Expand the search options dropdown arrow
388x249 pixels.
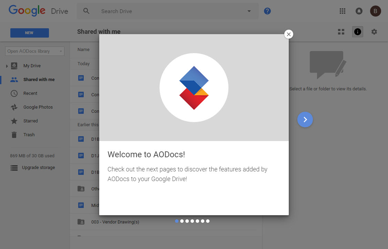point(249,11)
